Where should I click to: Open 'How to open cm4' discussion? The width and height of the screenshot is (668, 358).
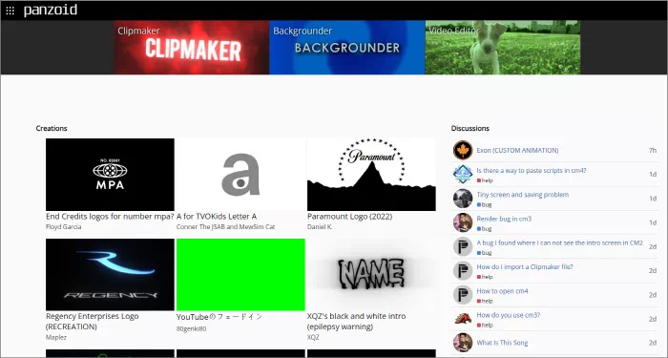[x=502, y=291]
